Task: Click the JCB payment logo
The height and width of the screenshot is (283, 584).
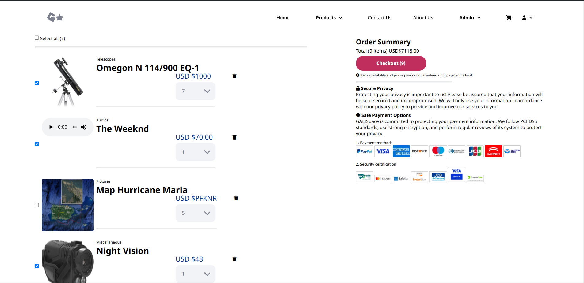Action: coord(475,151)
